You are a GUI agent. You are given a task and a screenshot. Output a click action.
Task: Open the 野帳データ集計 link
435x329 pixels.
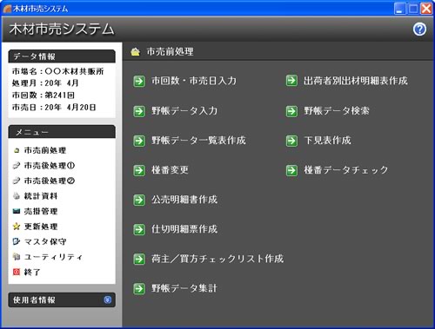[x=184, y=288]
